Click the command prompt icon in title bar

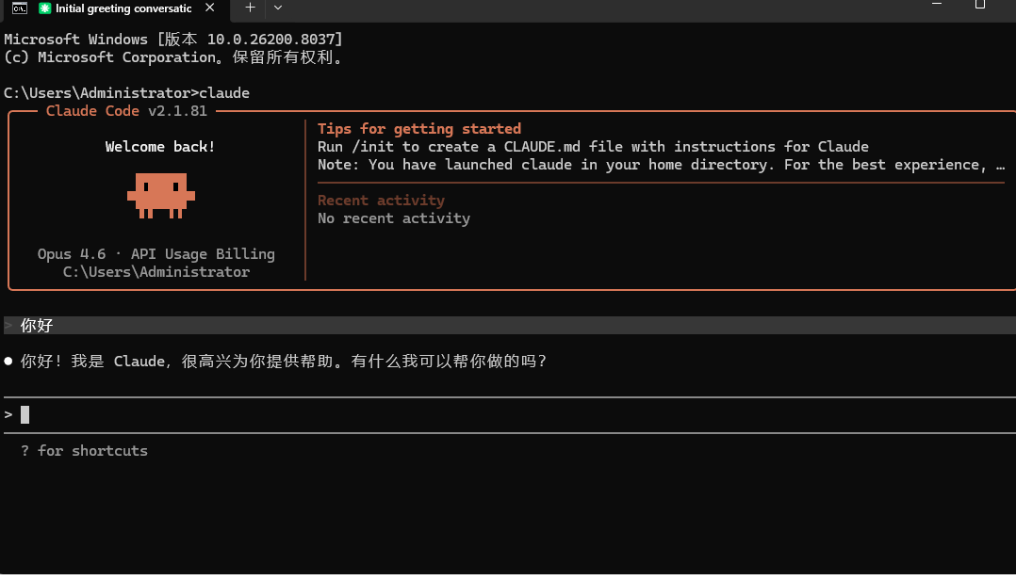20,8
